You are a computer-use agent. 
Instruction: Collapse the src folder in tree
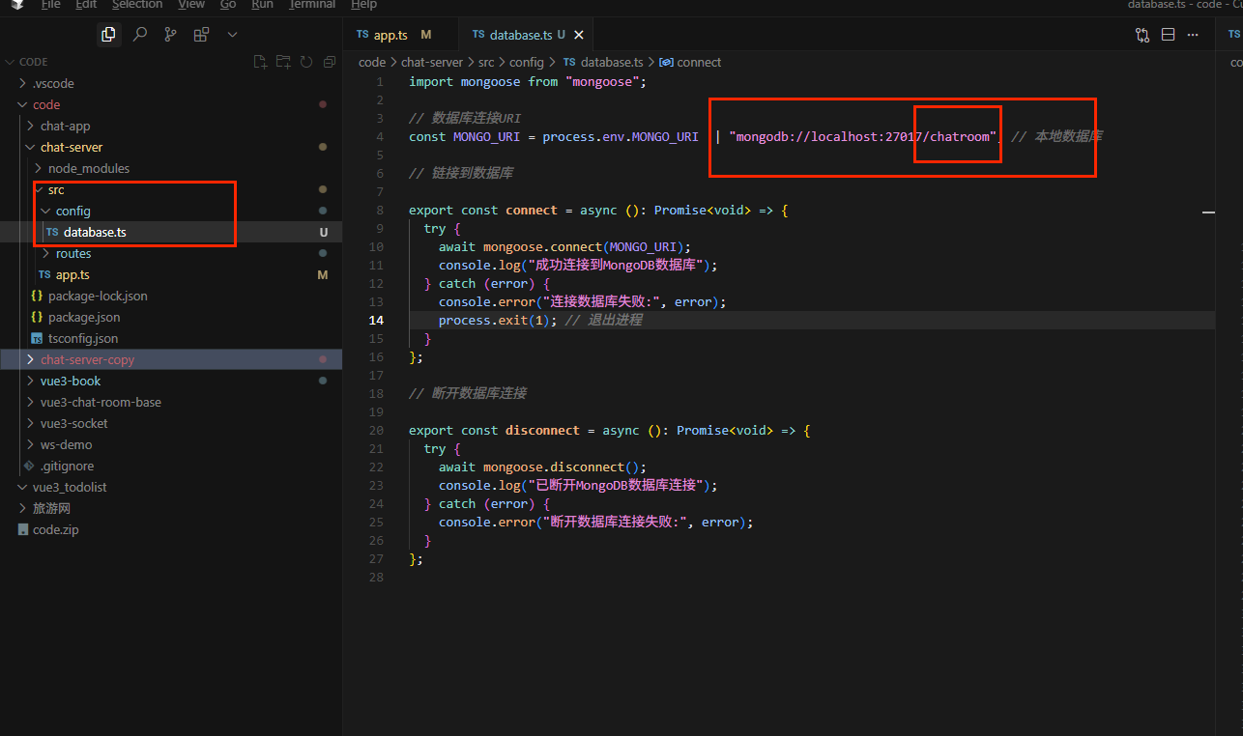pos(56,189)
